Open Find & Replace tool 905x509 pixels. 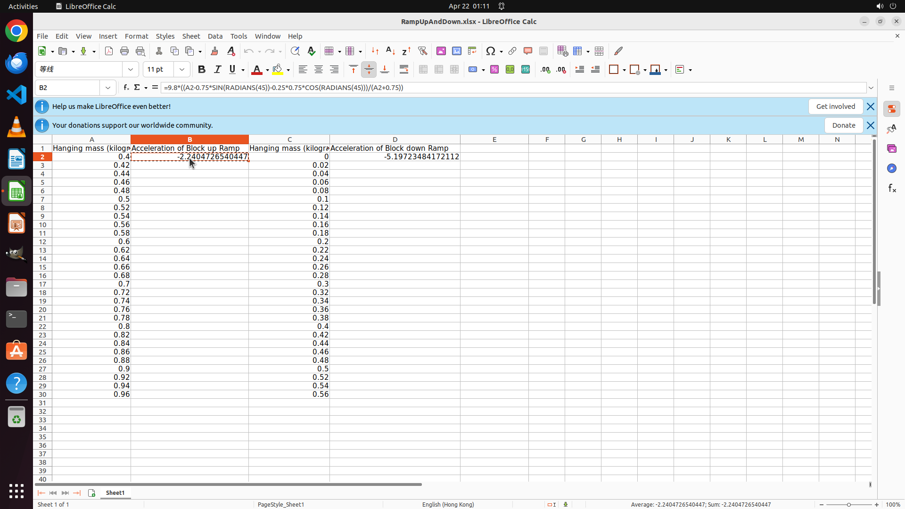tap(295, 51)
